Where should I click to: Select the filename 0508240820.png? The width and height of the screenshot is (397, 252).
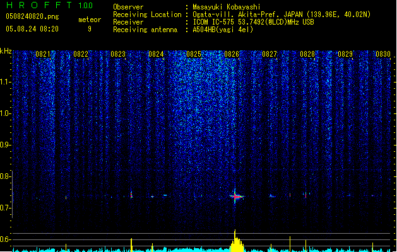[x=32, y=16]
